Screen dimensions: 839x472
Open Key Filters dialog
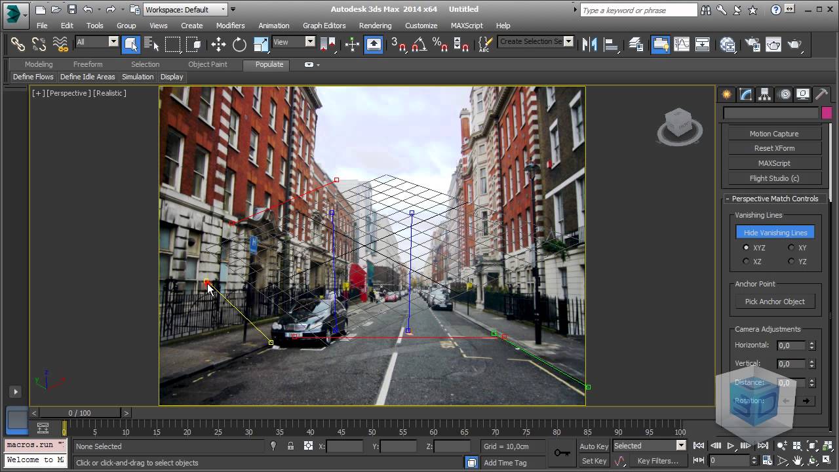658,461
